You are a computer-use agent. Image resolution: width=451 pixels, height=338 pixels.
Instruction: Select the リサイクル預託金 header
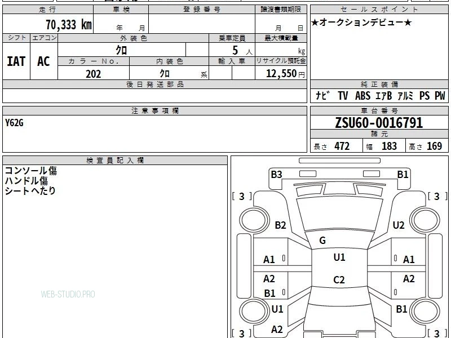tap(281, 61)
